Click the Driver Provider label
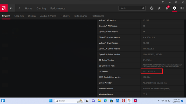Screen dimensions: 186x104 point(105,83)
